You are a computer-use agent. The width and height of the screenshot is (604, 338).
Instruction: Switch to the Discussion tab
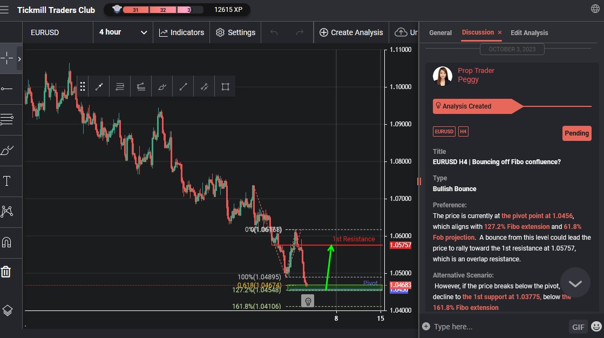(x=478, y=32)
